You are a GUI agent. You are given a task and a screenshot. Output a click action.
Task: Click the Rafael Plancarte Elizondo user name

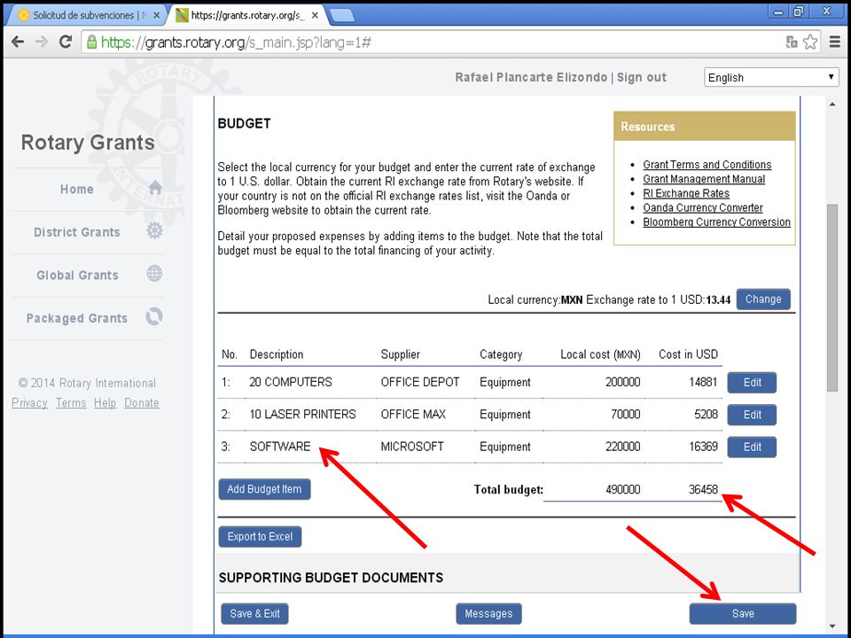pyautogui.click(x=531, y=78)
